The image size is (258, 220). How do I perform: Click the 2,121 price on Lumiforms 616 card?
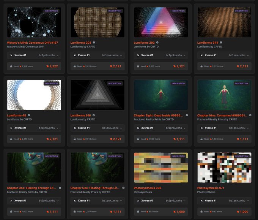tap(115, 139)
